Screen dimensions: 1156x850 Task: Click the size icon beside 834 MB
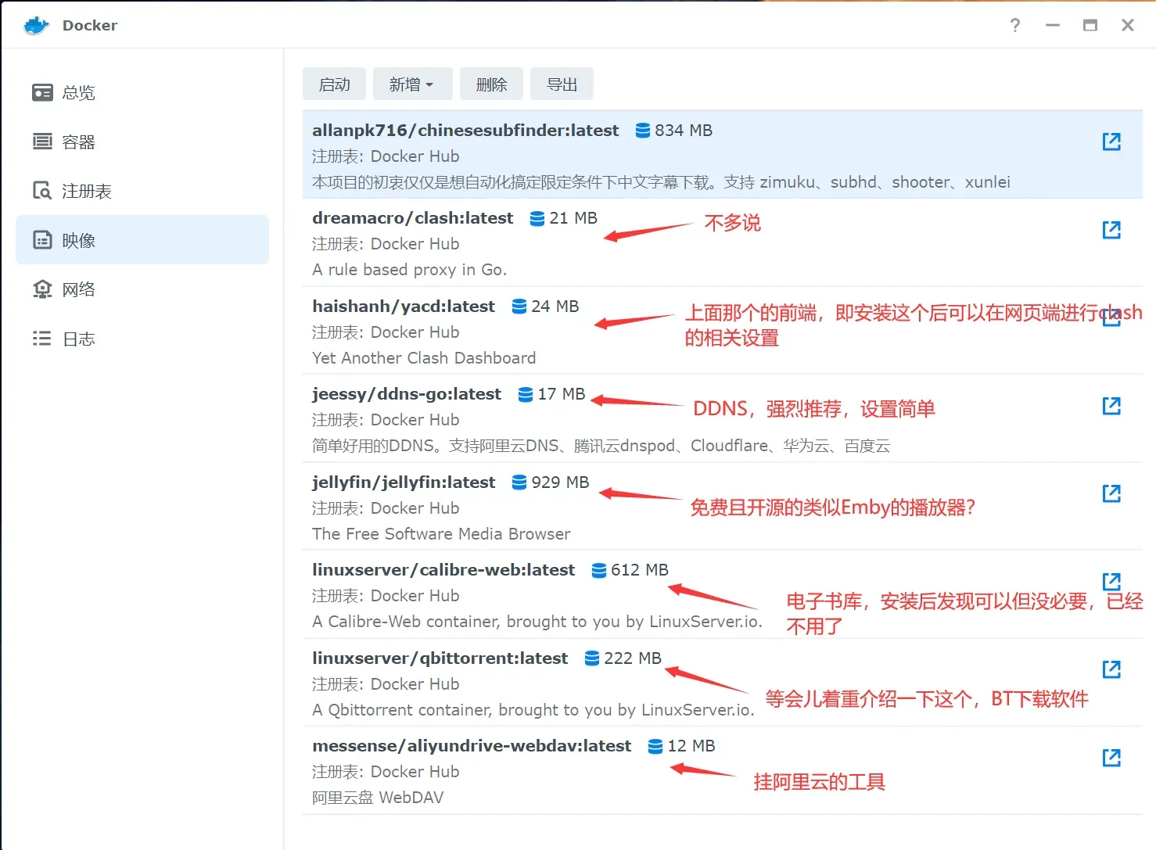(643, 131)
